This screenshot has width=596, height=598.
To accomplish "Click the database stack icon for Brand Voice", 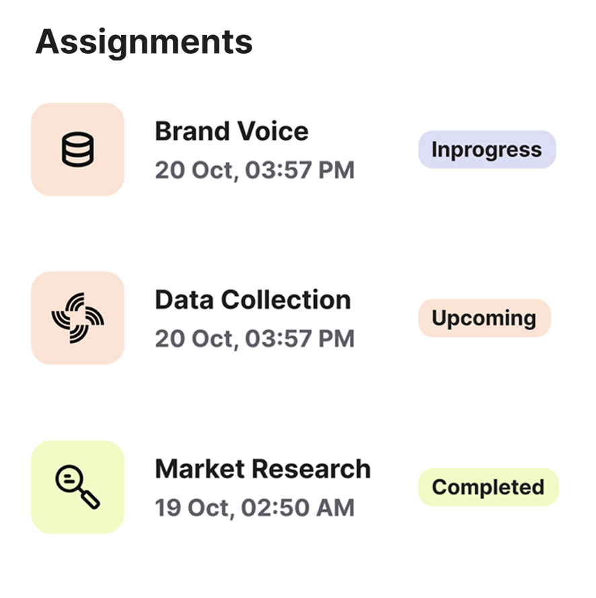I will (x=77, y=149).
